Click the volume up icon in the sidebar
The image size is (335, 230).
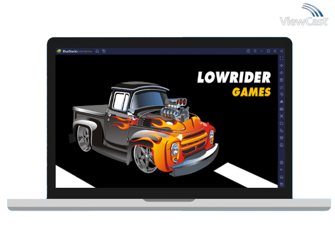pos(282,66)
